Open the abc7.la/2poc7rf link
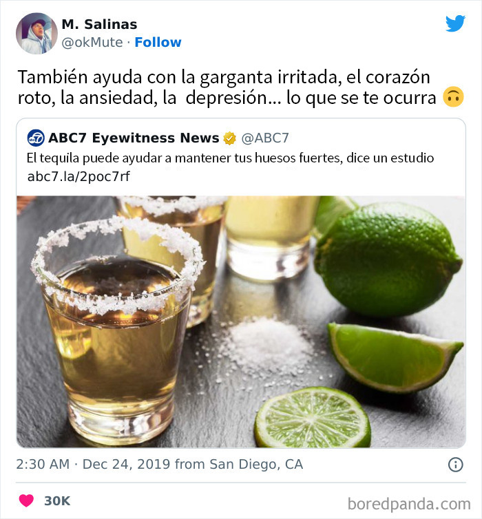 click(78, 176)
